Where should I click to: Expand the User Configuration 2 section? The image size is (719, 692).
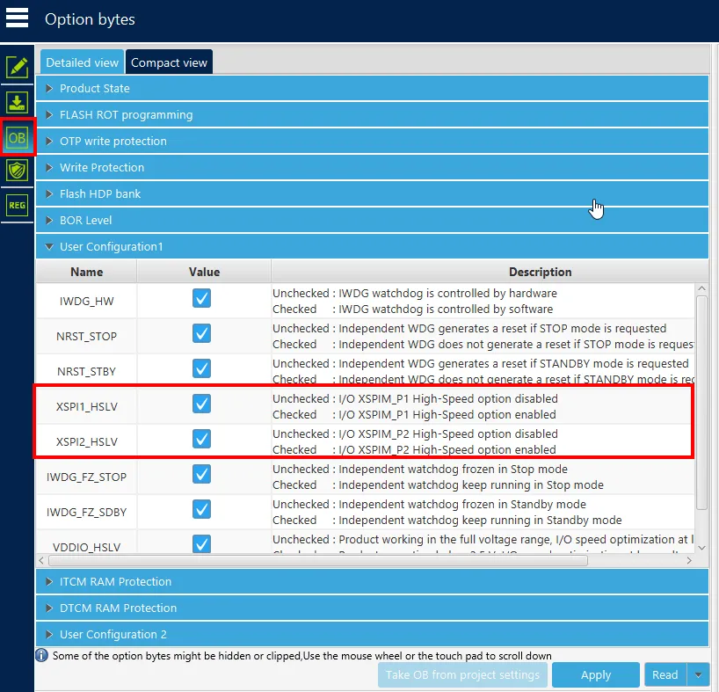pos(372,634)
